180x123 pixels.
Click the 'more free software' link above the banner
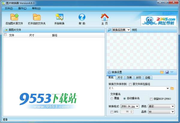170,13
